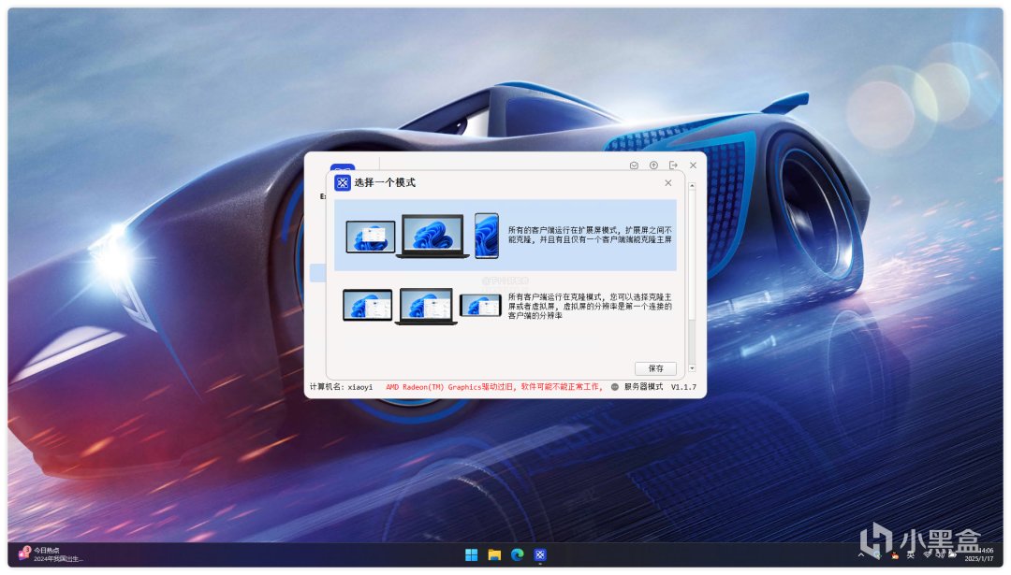Click the scrollbar up arrow in main window

(x=692, y=186)
